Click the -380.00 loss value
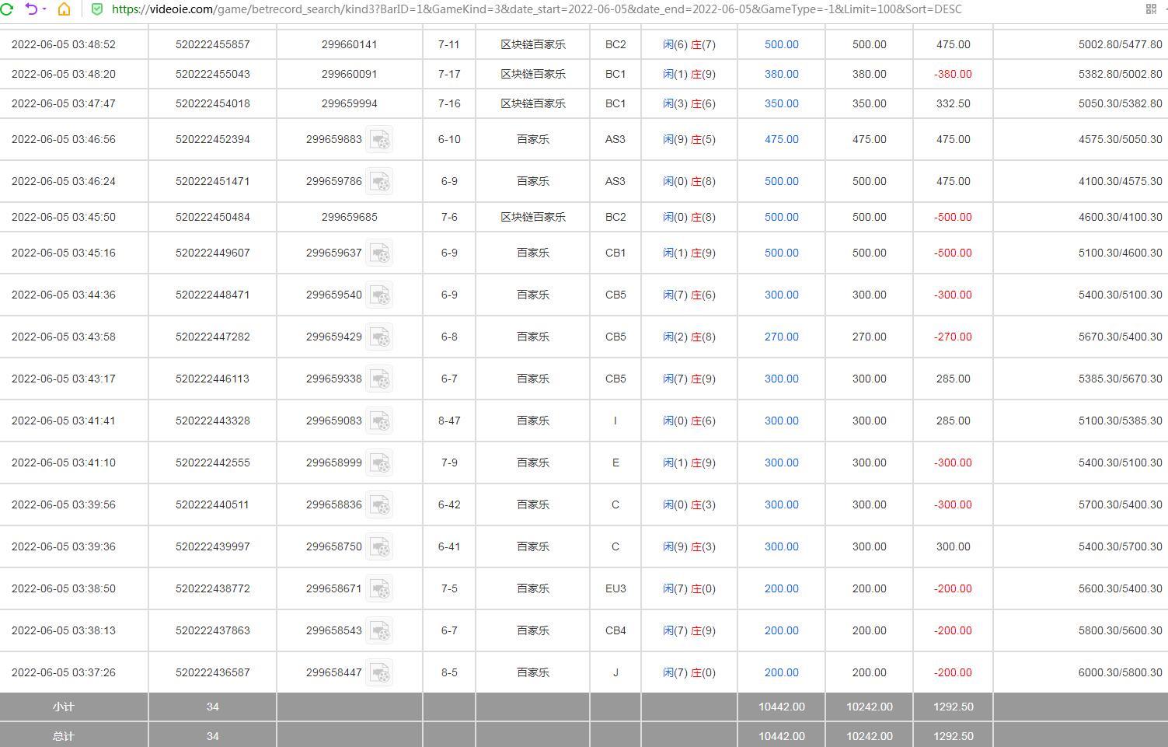 (953, 74)
